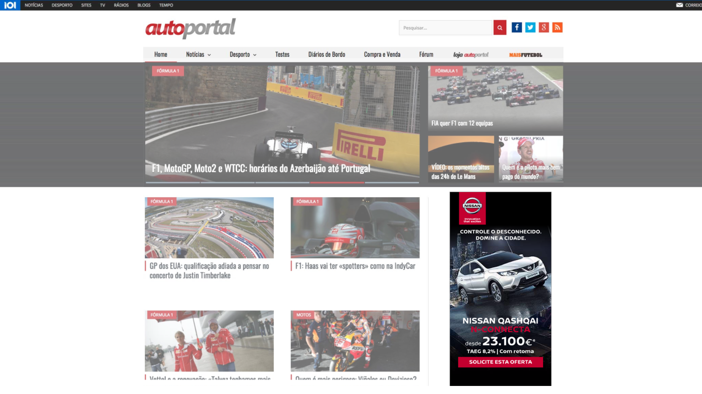
Task: Click Fórmula 1 tag on Haas card
Action: tap(307, 201)
